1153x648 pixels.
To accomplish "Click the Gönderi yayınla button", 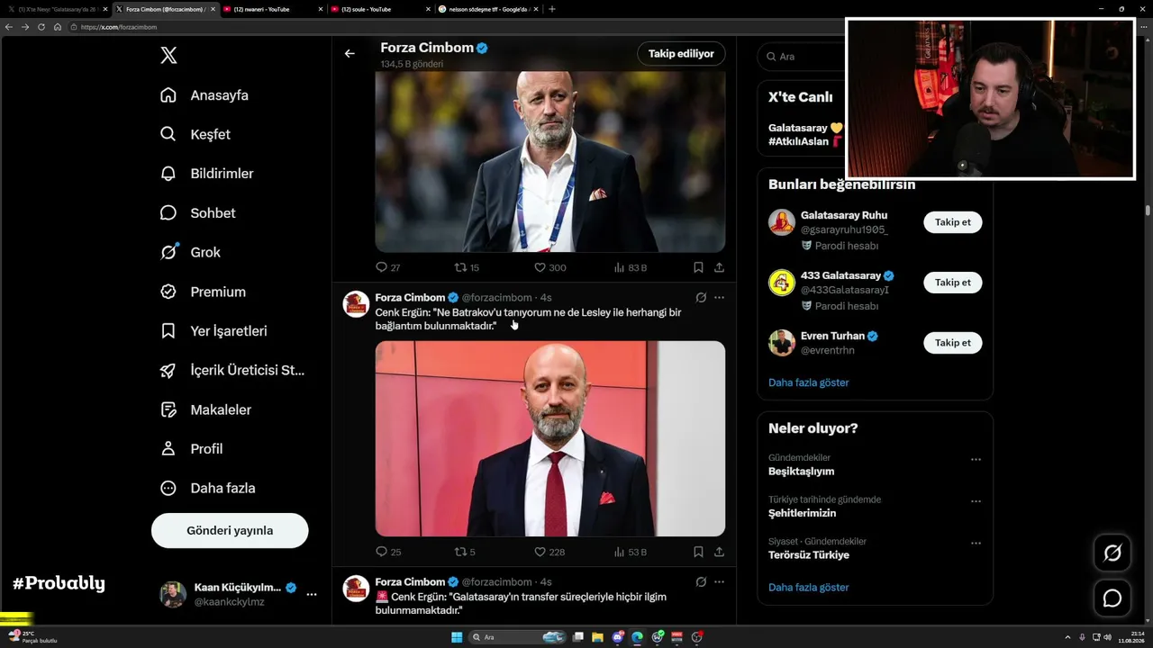I will click(230, 531).
